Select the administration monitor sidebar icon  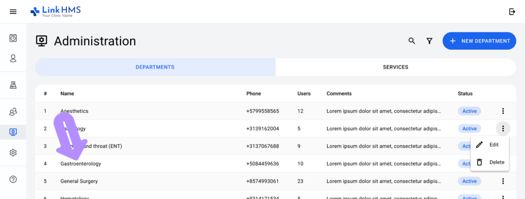(13, 132)
